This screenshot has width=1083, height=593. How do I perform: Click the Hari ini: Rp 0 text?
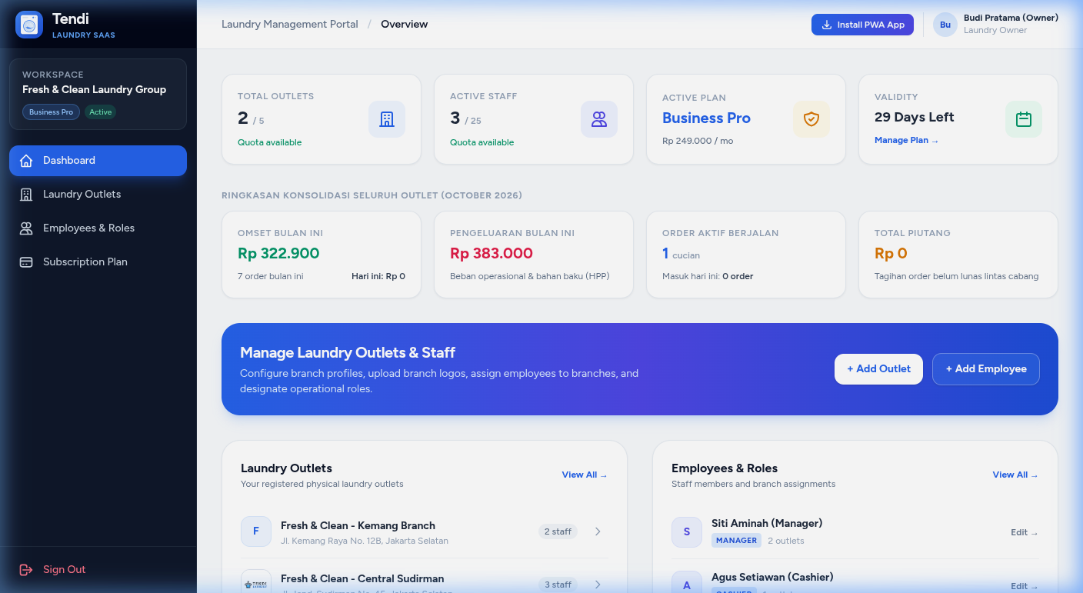tap(378, 276)
